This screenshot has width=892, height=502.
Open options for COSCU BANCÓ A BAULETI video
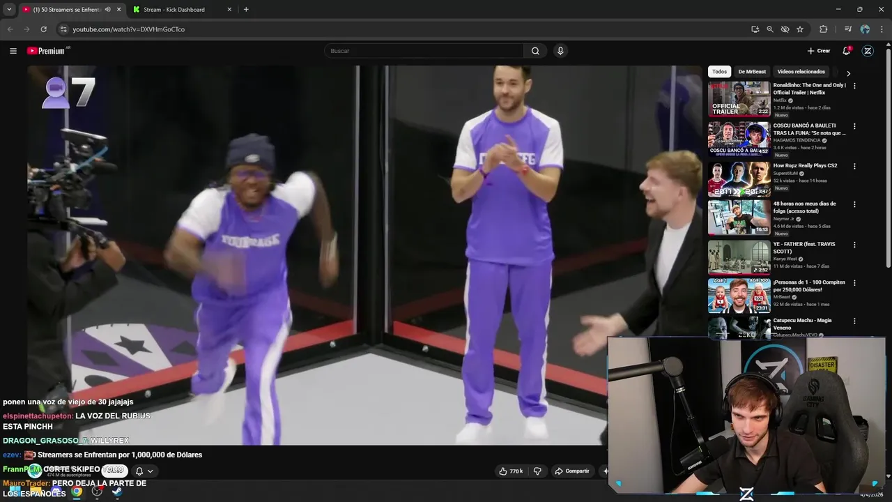(x=854, y=126)
